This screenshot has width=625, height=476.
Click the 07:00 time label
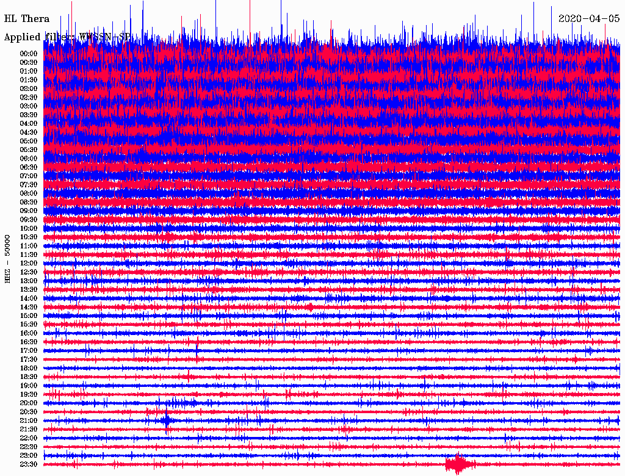click(x=29, y=176)
